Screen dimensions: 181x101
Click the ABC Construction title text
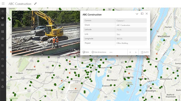20,4
